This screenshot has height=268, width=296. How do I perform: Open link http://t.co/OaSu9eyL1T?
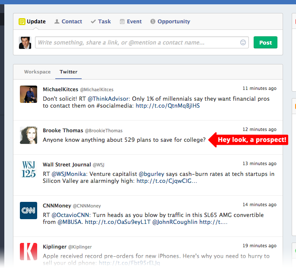(x=118, y=222)
